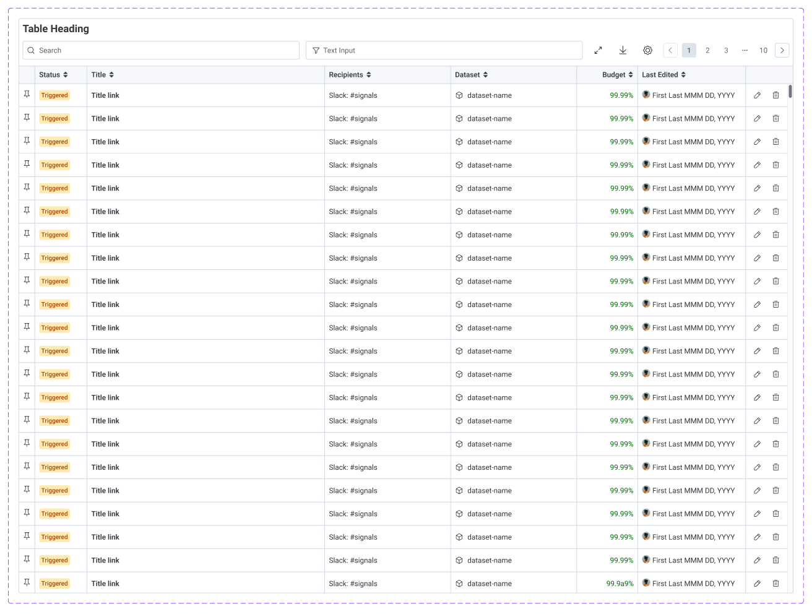The height and width of the screenshot is (614, 812).
Task: Open the Title link in the first row
Action: [x=105, y=95]
